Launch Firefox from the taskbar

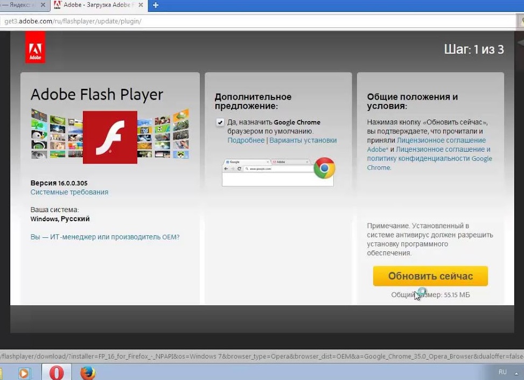point(88,372)
